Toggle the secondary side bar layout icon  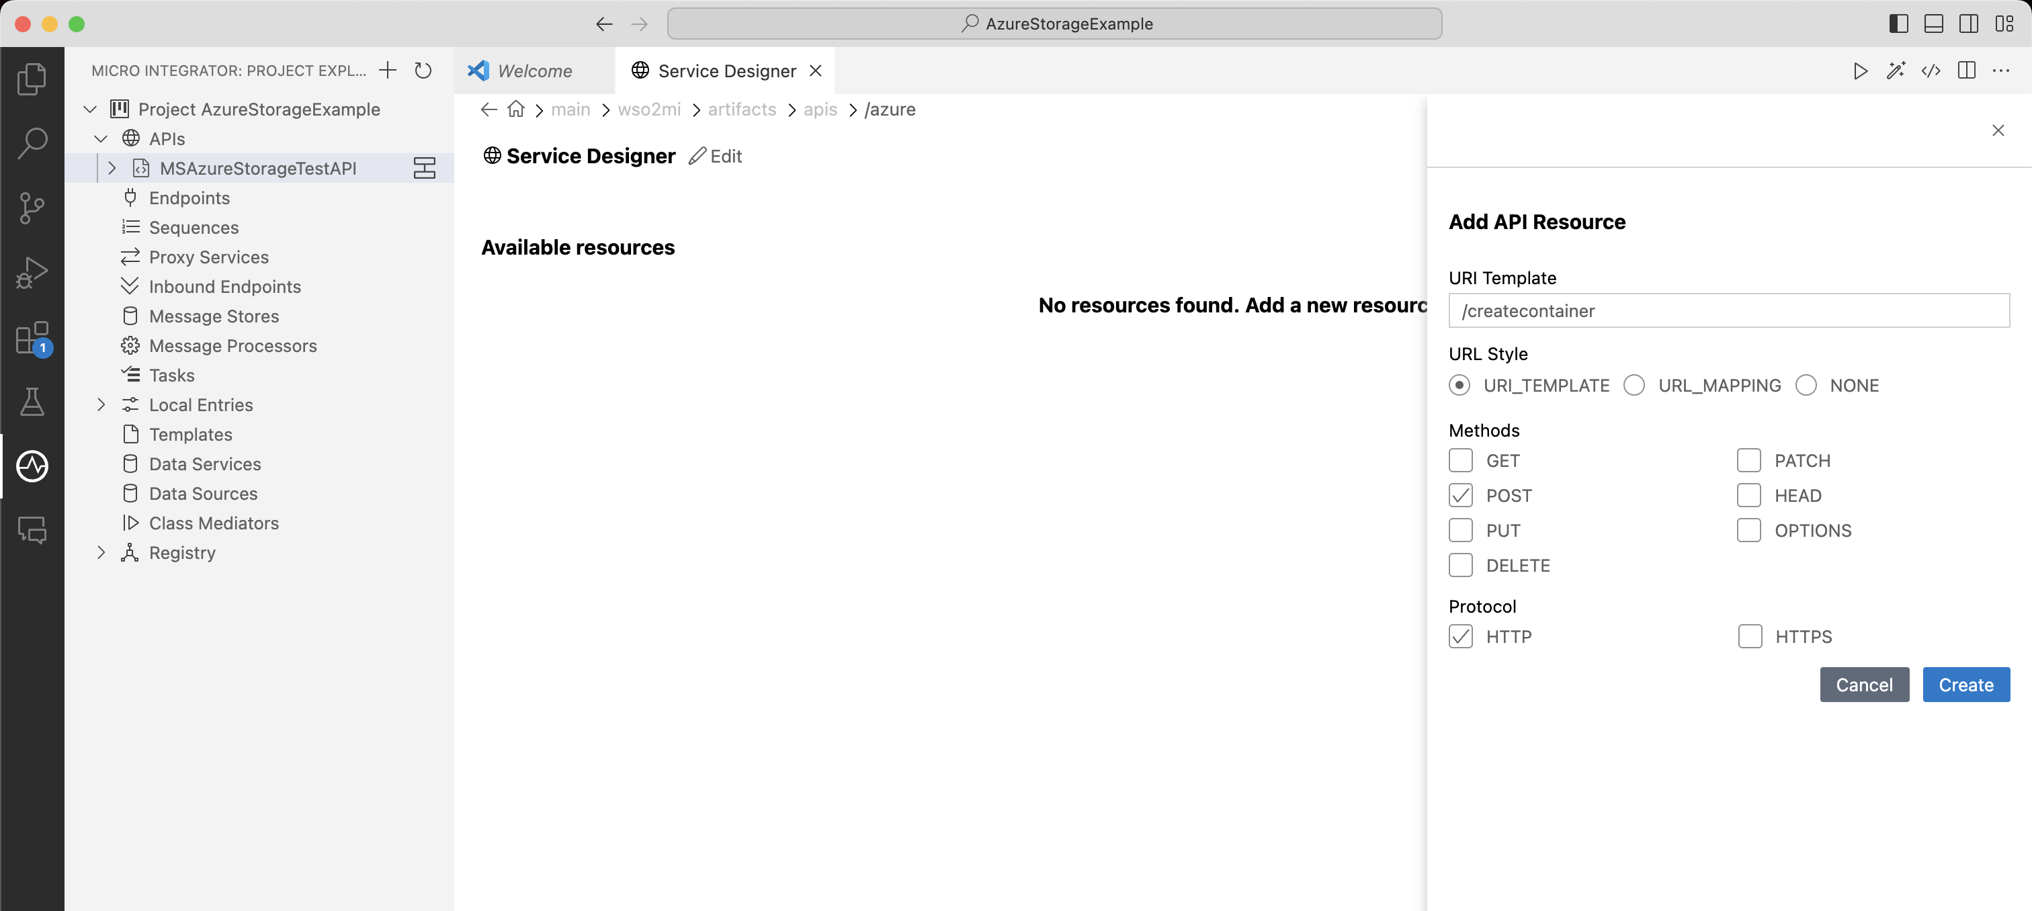(1968, 24)
